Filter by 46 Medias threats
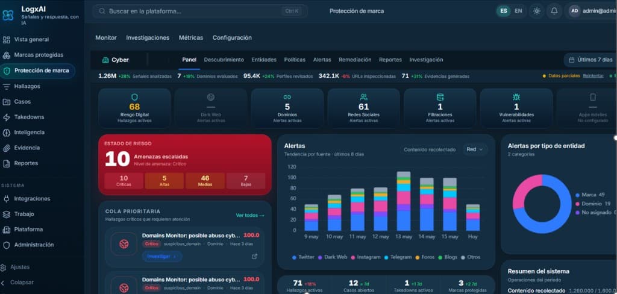617x294 pixels. tap(205, 181)
